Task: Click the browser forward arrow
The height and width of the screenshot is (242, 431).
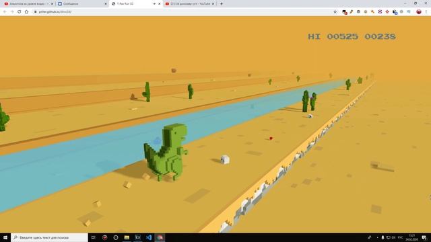Action: click(x=12, y=12)
